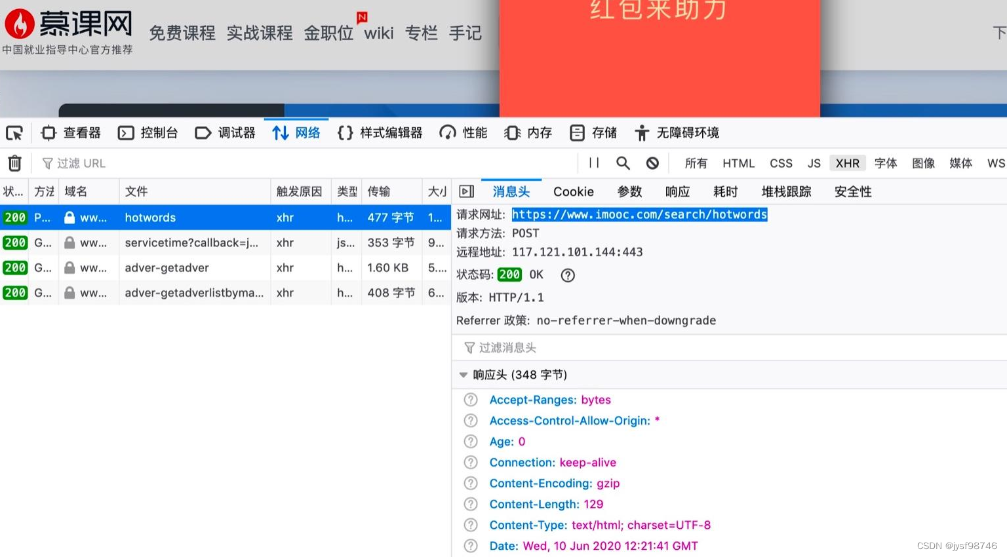
Task: Select the adver-getadverlistbyma request row
Action: pos(225,293)
